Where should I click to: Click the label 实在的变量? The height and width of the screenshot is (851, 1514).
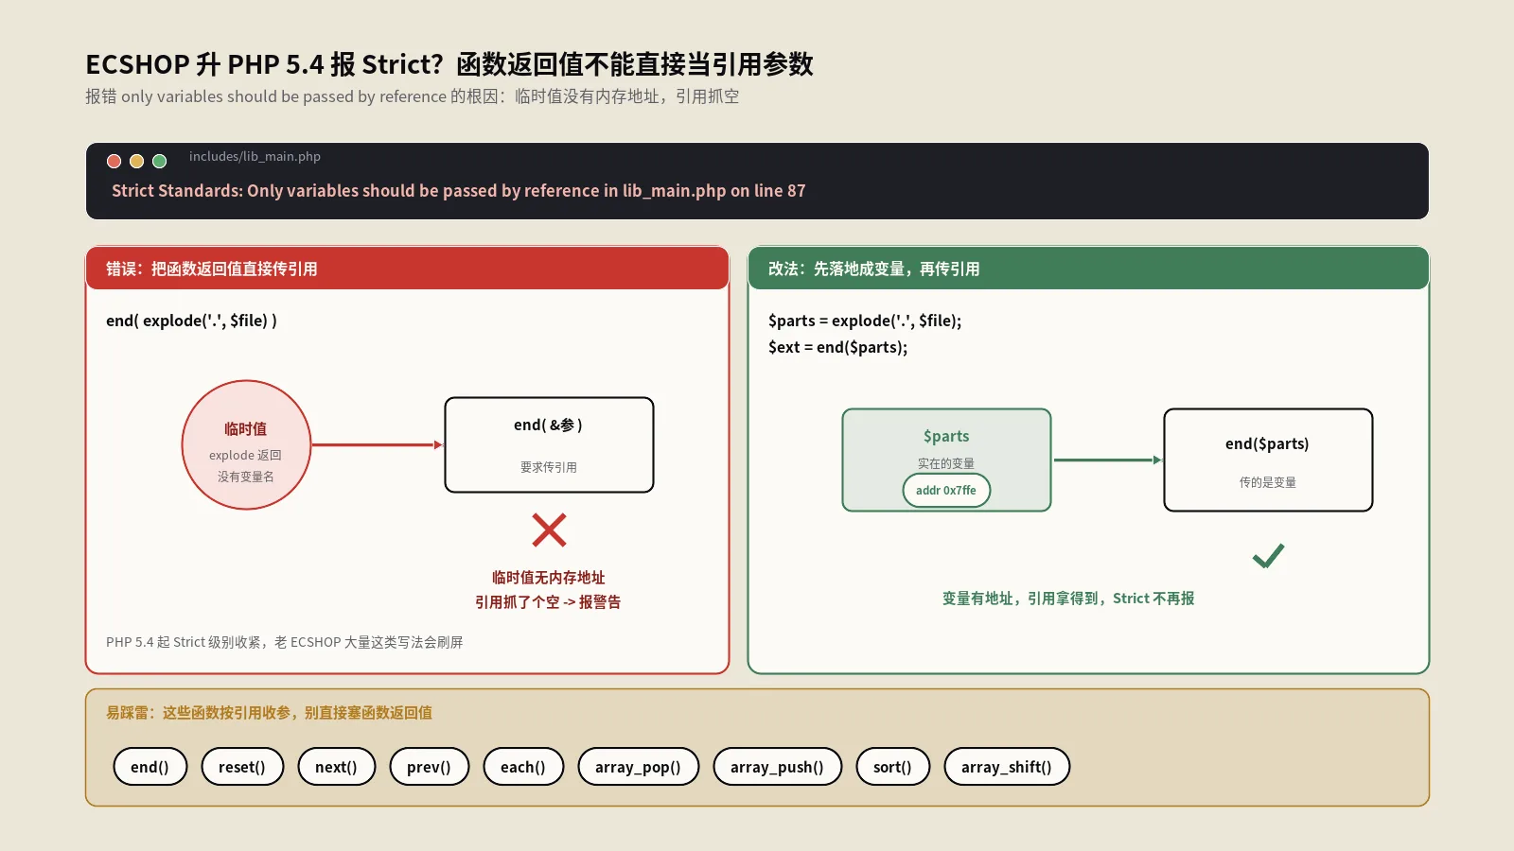point(946,463)
